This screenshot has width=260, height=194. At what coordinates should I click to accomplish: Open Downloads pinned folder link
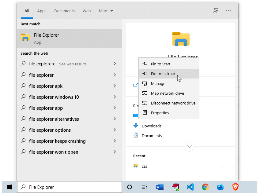pyautogui.click(x=151, y=126)
